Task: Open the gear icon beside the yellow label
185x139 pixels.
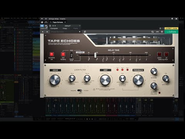Action: click(x=160, y=28)
